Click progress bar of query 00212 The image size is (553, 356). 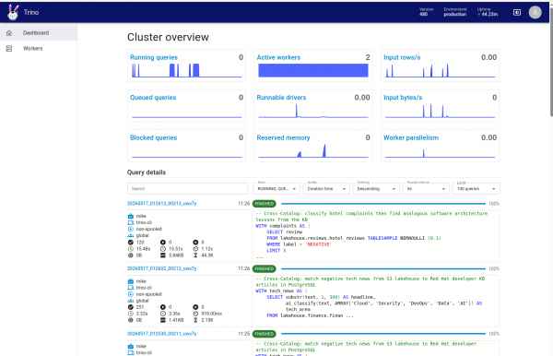[x=383, y=269]
